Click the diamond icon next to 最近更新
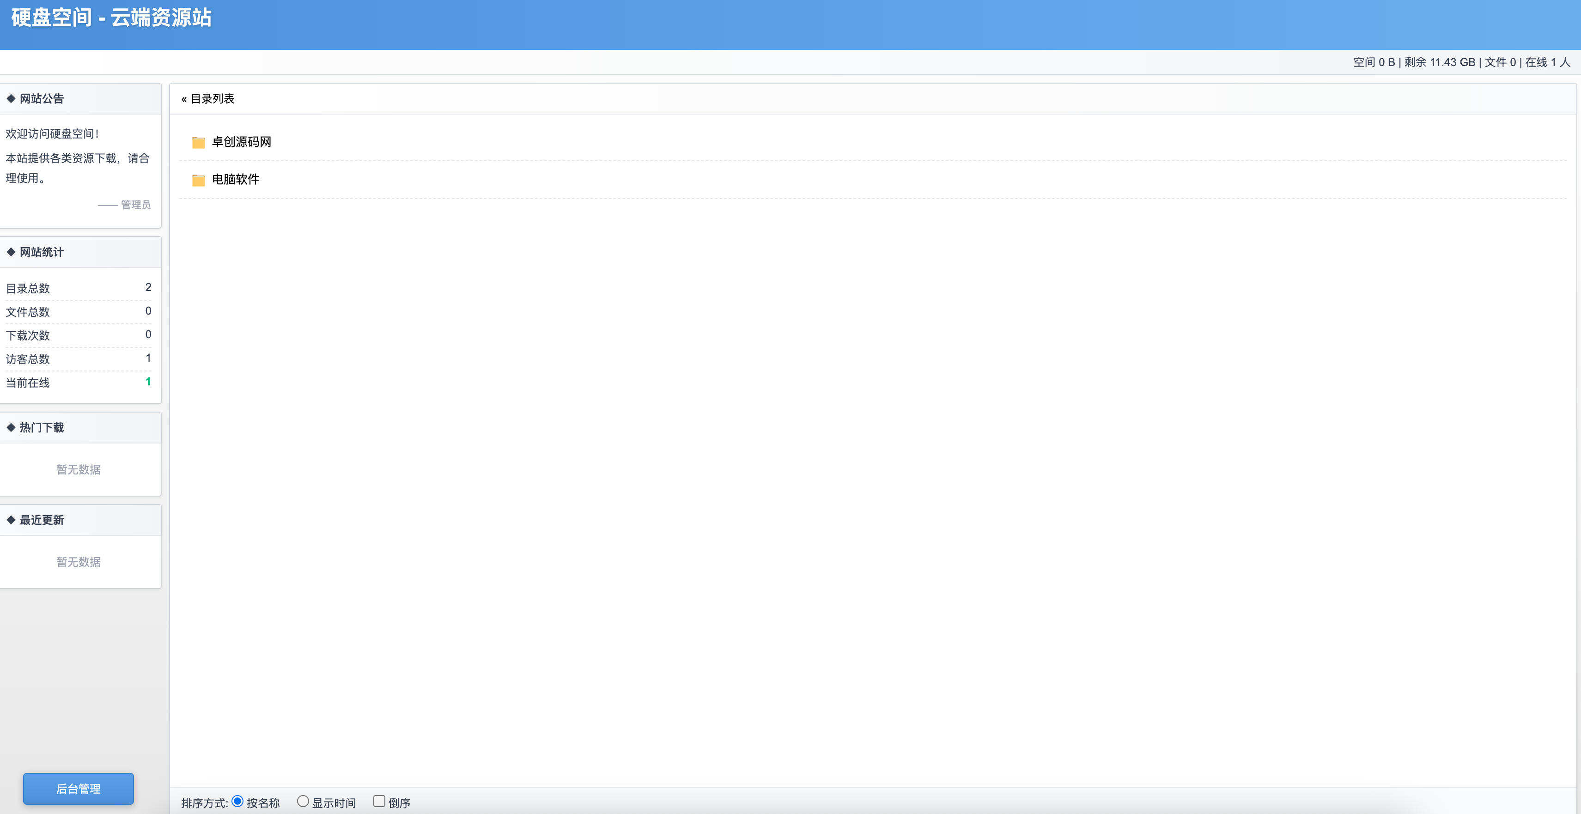This screenshot has width=1581, height=814. tap(11, 520)
